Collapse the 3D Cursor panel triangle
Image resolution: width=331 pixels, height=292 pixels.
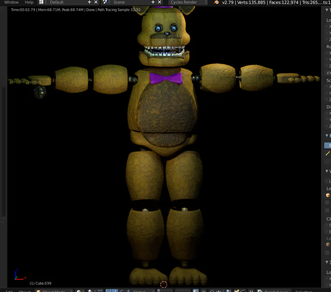tap(327, 262)
